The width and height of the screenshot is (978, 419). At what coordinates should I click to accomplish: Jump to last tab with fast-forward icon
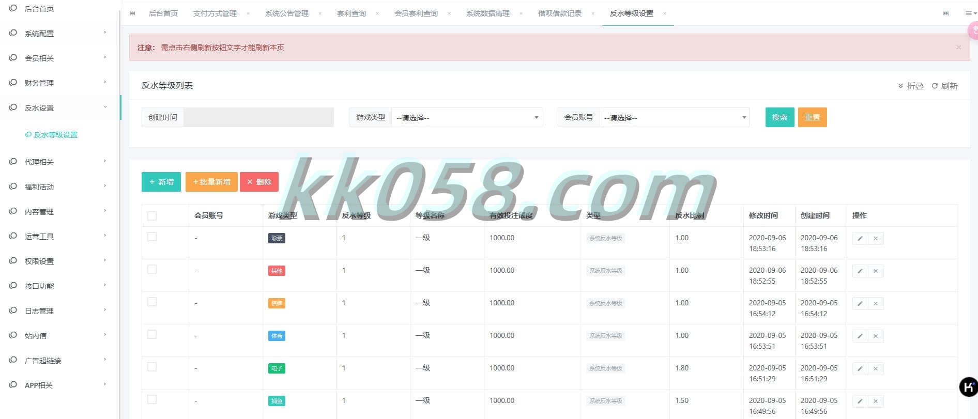946,13
